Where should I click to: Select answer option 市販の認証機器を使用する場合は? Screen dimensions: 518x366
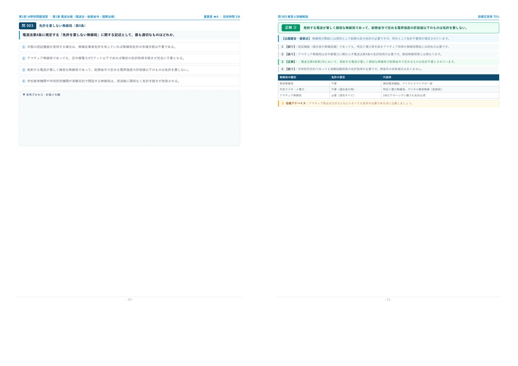[x=129, y=47]
